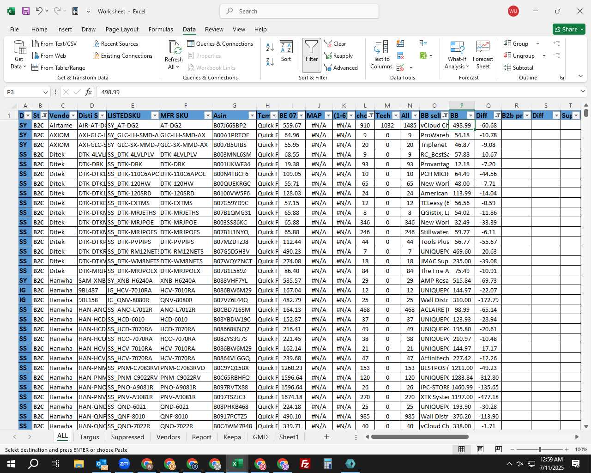Click the Undo arrow icon
The image size is (591, 473).
point(39,11)
